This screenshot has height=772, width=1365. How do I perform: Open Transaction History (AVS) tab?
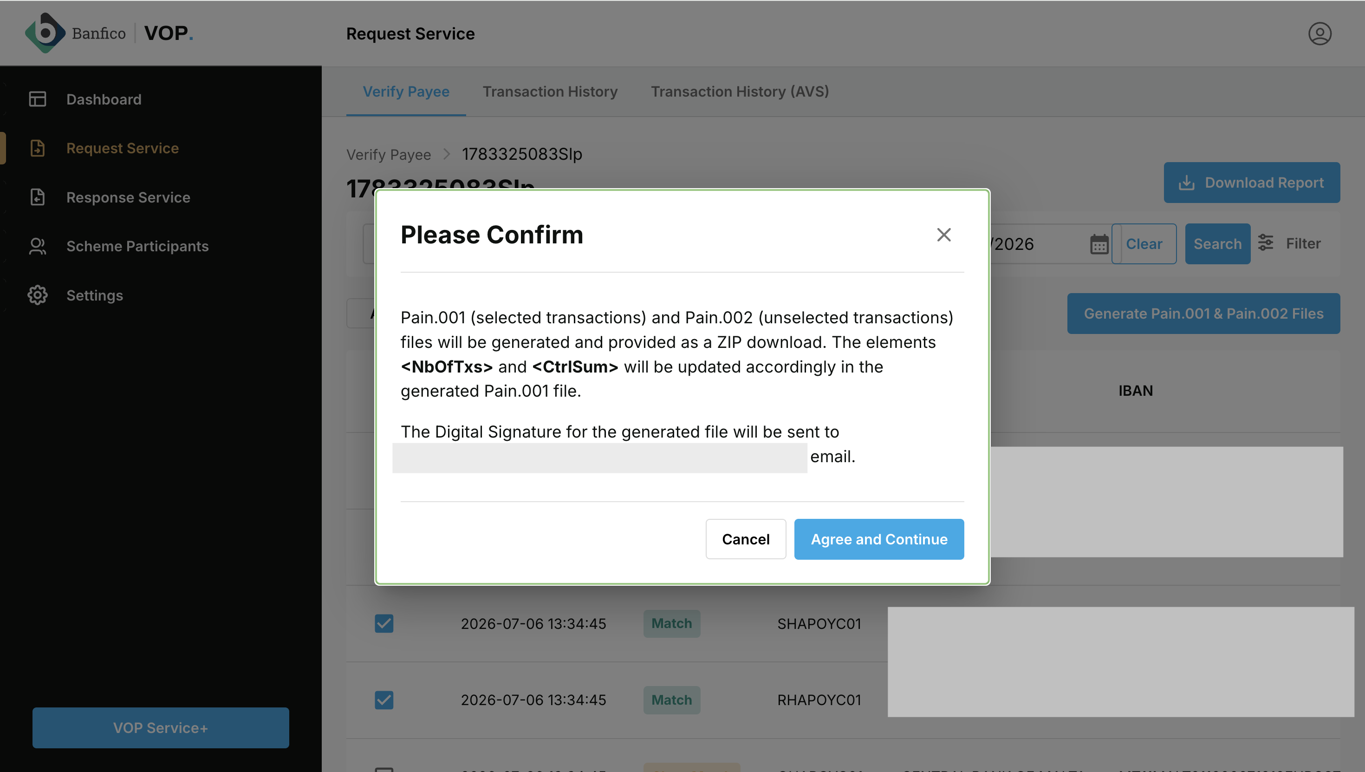point(740,91)
